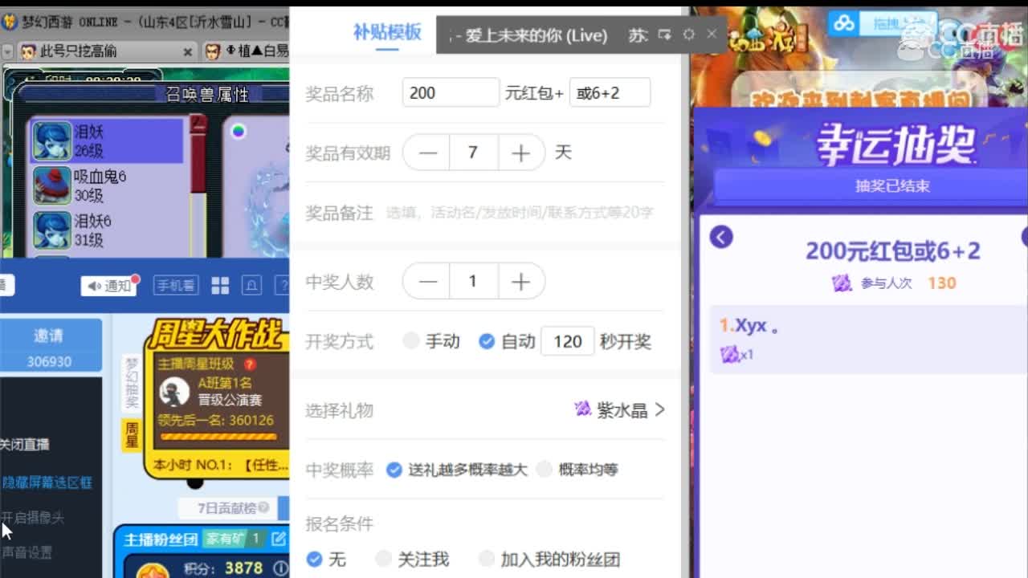Decrease winner count with minus button
The height and width of the screenshot is (578, 1028).
[427, 281]
